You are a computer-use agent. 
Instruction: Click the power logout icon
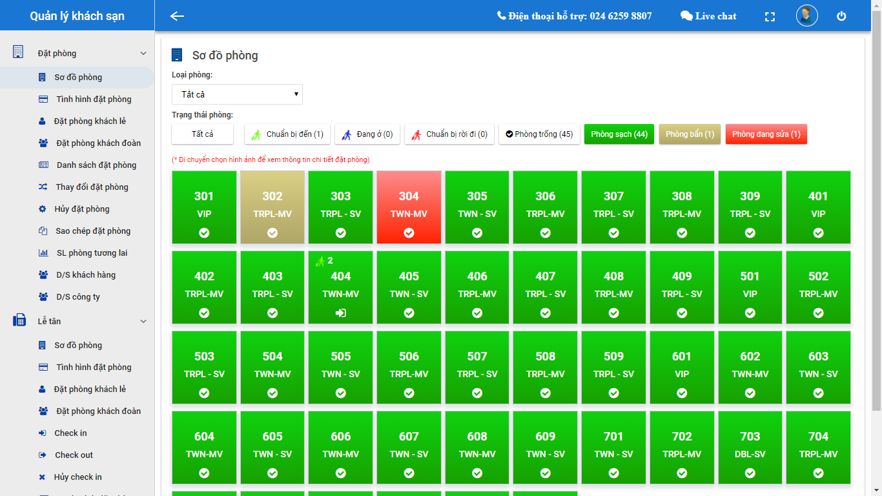point(841,17)
